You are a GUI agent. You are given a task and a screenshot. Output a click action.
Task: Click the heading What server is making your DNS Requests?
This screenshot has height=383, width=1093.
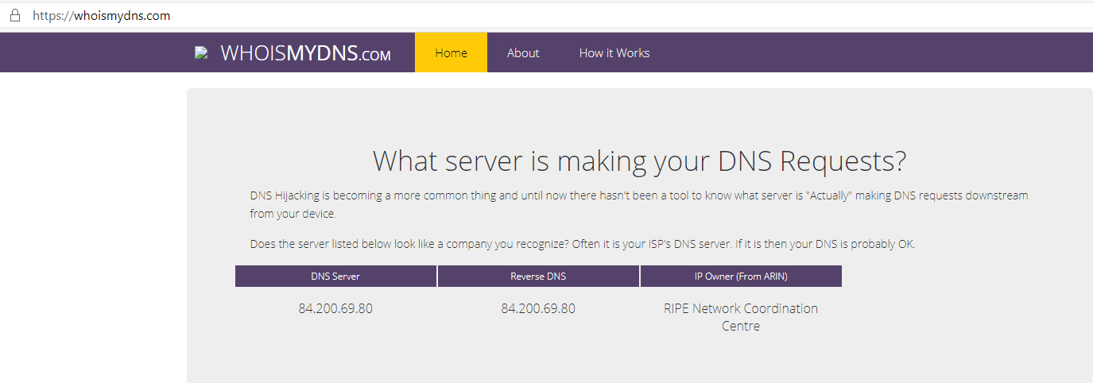pos(640,161)
